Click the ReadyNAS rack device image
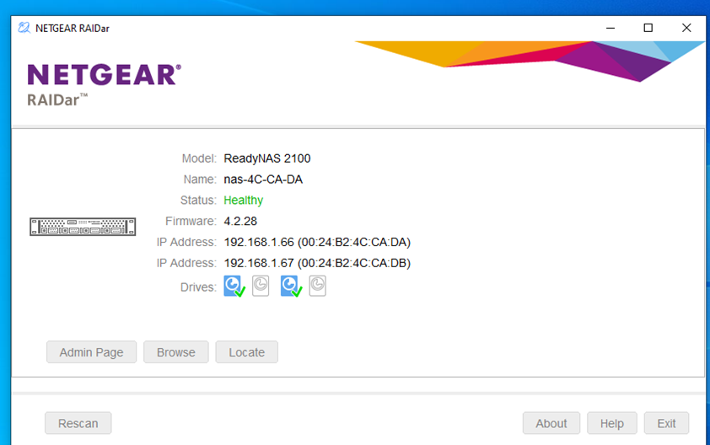The image size is (710, 445). [x=83, y=227]
